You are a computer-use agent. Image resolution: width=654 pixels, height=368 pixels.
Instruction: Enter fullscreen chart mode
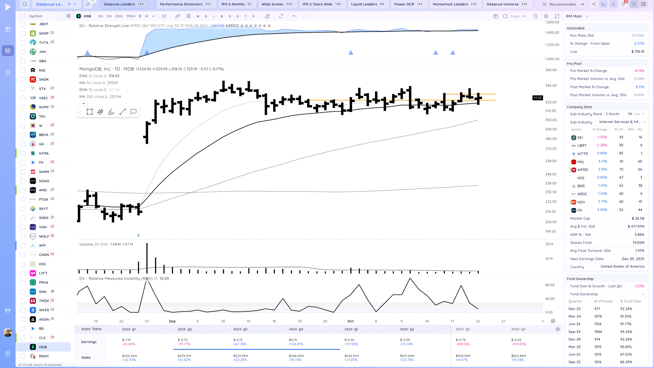click(557, 16)
